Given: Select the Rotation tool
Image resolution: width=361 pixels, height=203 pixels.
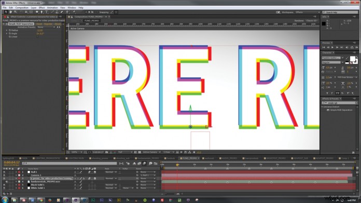Looking at the screenshot, I should click(22, 12).
